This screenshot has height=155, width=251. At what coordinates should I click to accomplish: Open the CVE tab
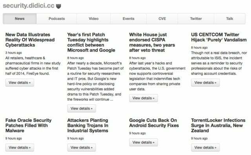(162, 18)
